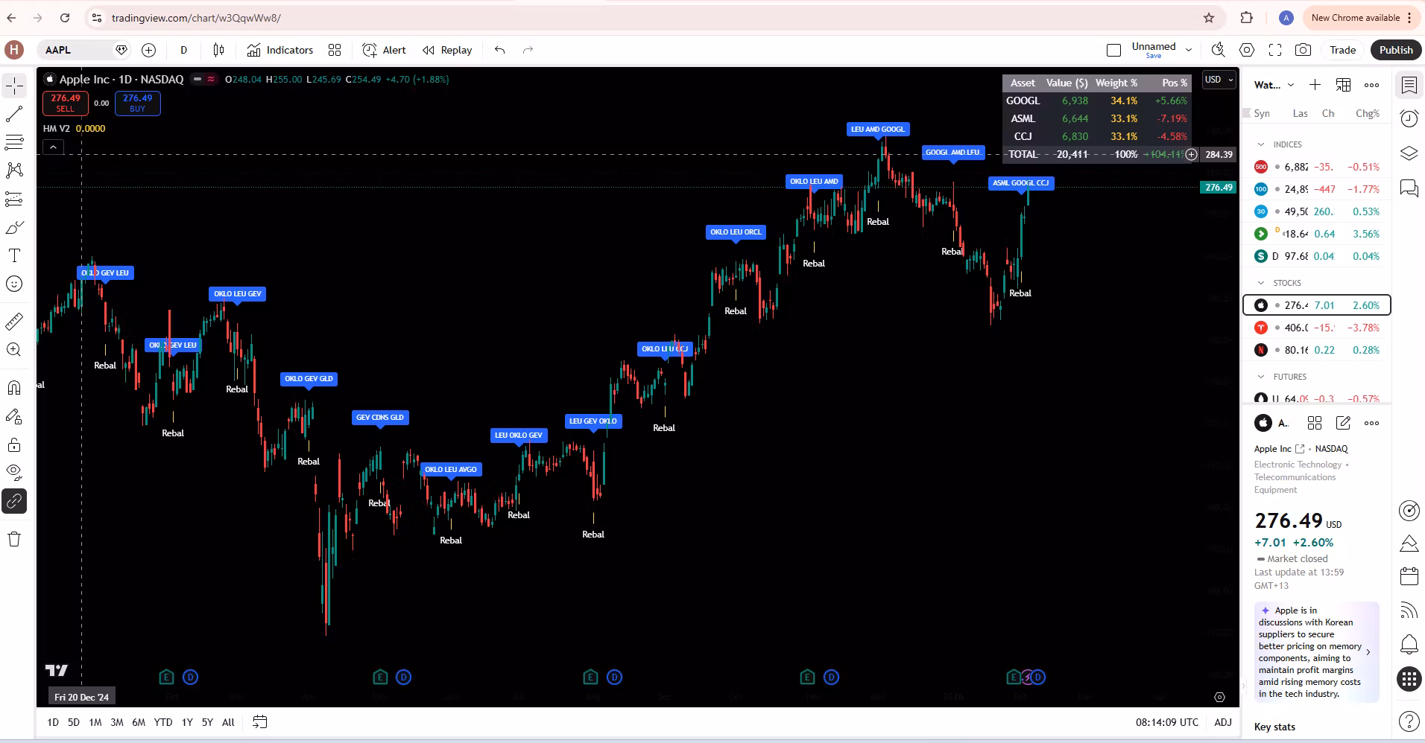Viewport: 1425px width, 743px height.
Task: Select the patterns drawing tool
Action: [14, 170]
